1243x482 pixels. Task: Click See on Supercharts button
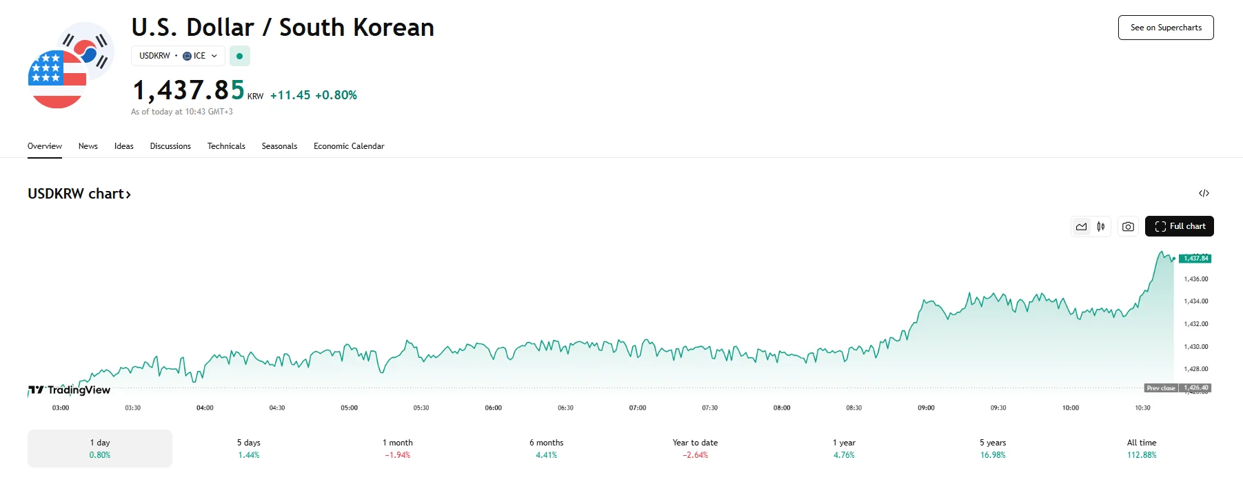click(1165, 28)
